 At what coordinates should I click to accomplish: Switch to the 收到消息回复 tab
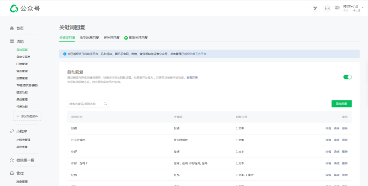click(x=89, y=38)
